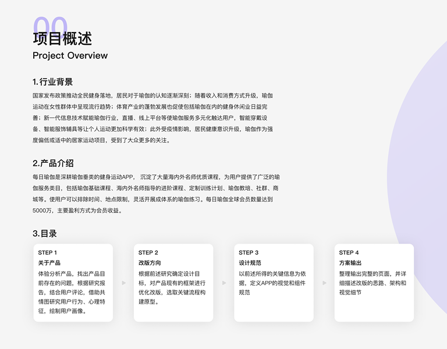The image size is (447, 349).
Task: Select the 3.目录 heading
Action: [45, 234]
